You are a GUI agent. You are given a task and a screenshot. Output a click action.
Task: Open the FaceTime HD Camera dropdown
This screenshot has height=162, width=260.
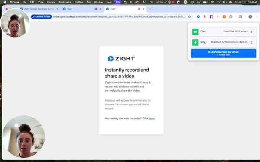point(237,32)
